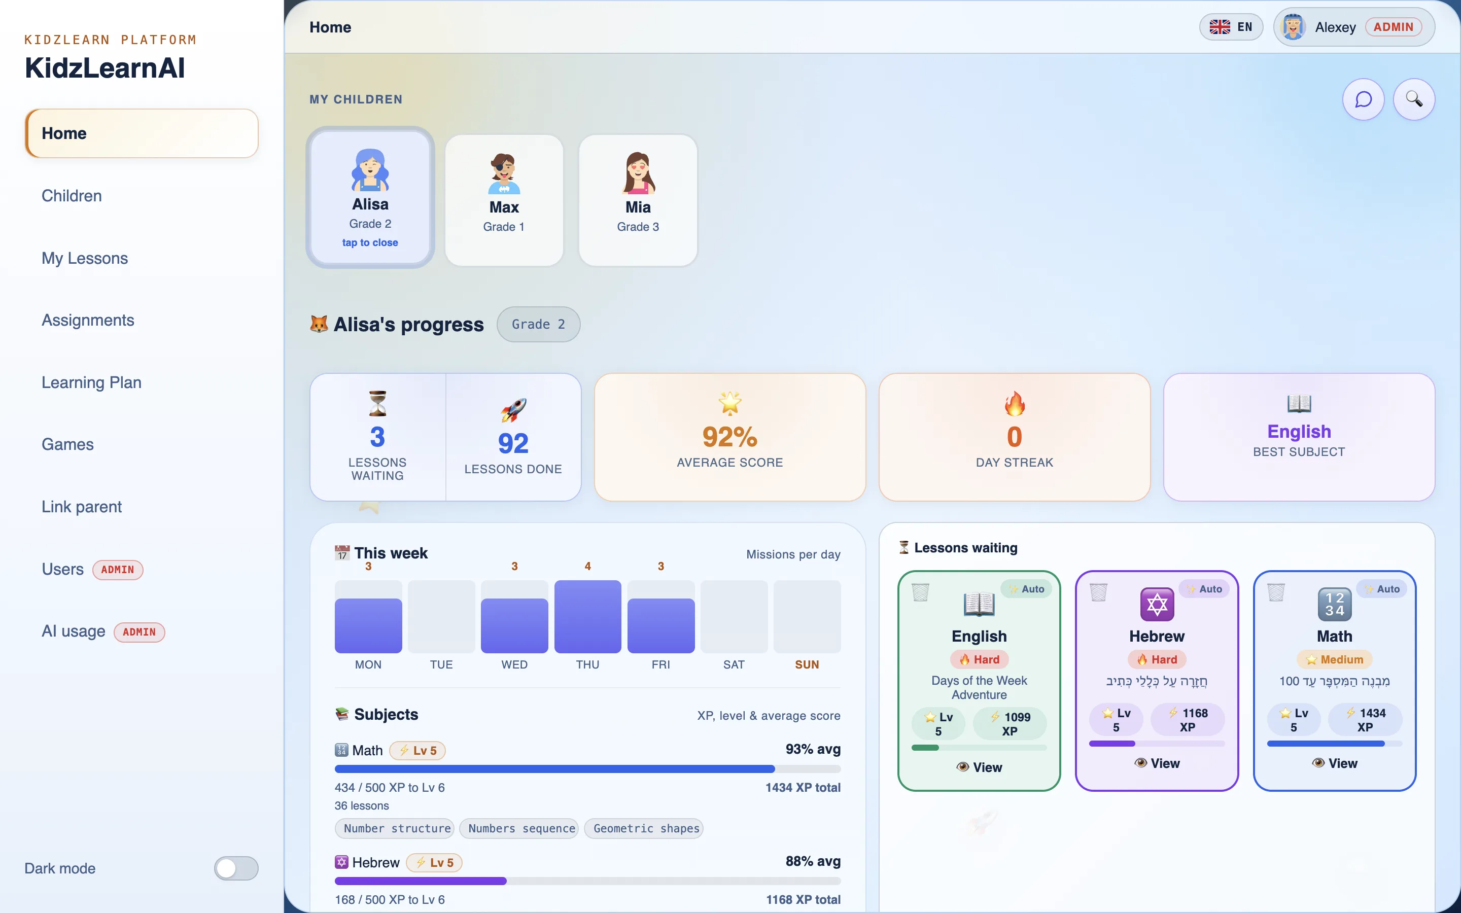
Task: Open the Alexey ADMIN account menu
Action: click(1354, 27)
